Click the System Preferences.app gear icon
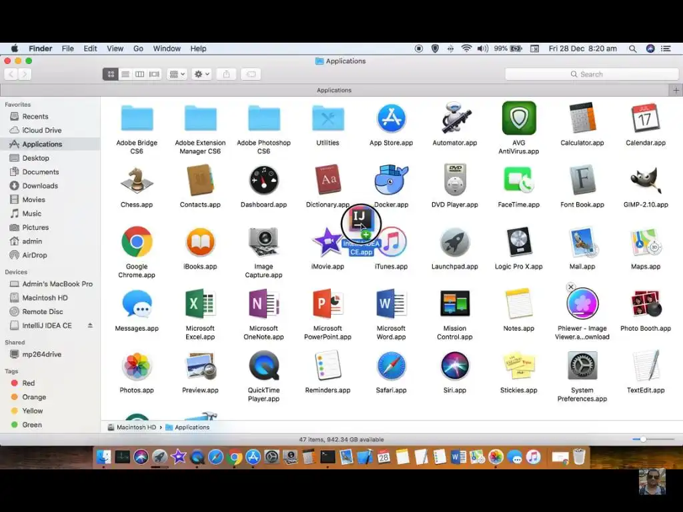This screenshot has height=512, width=683. 582,366
